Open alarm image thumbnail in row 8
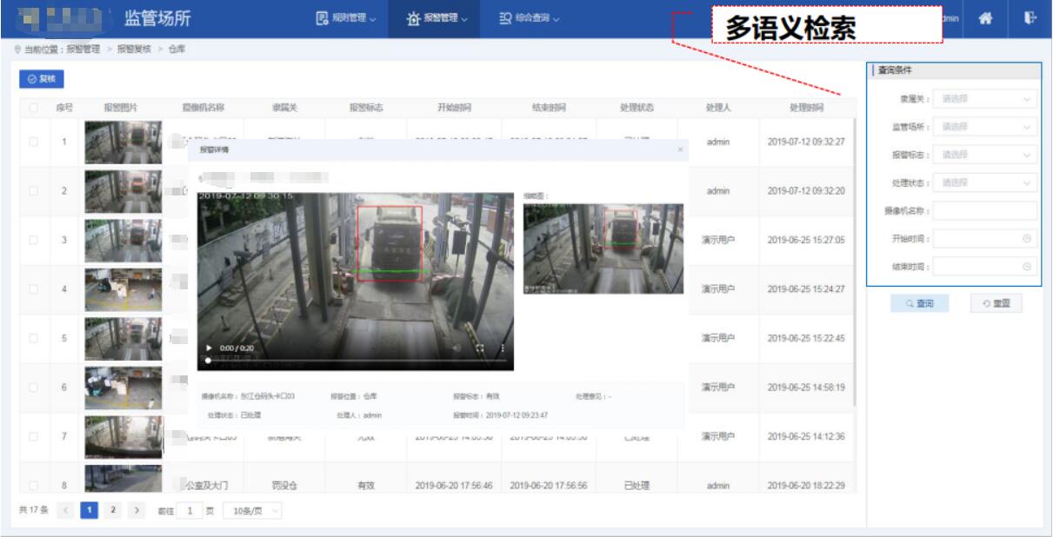Image resolution: width=1053 pixels, height=537 pixels. tap(123, 480)
